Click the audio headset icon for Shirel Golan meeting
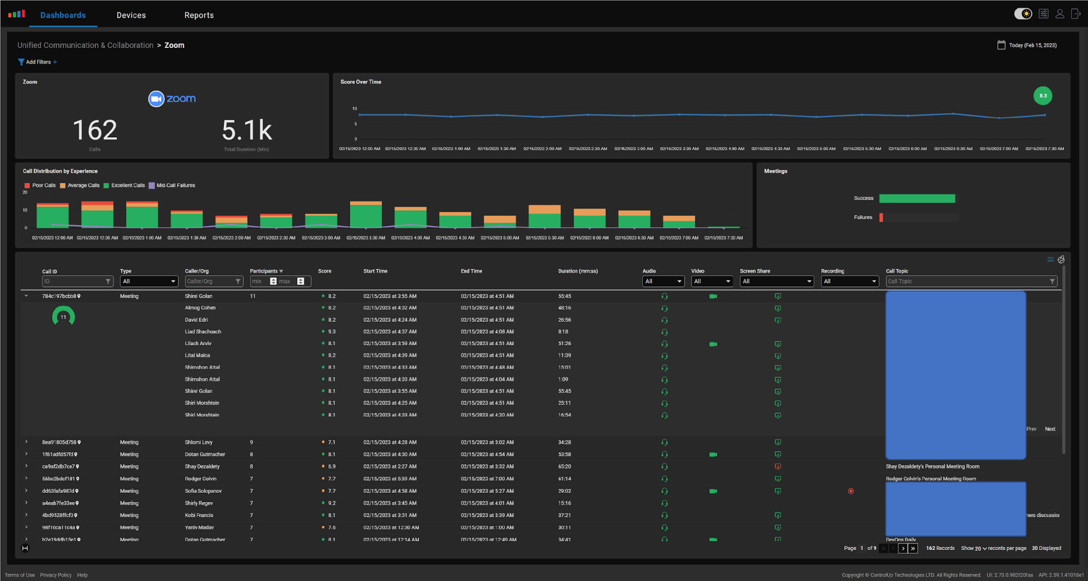The image size is (1088, 581). point(665,296)
